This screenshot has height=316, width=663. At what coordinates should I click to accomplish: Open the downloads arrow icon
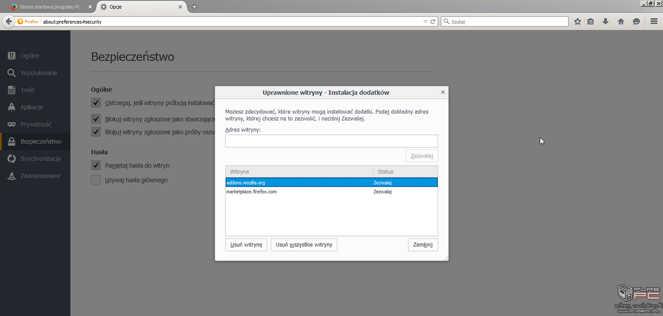pyautogui.click(x=605, y=21)
